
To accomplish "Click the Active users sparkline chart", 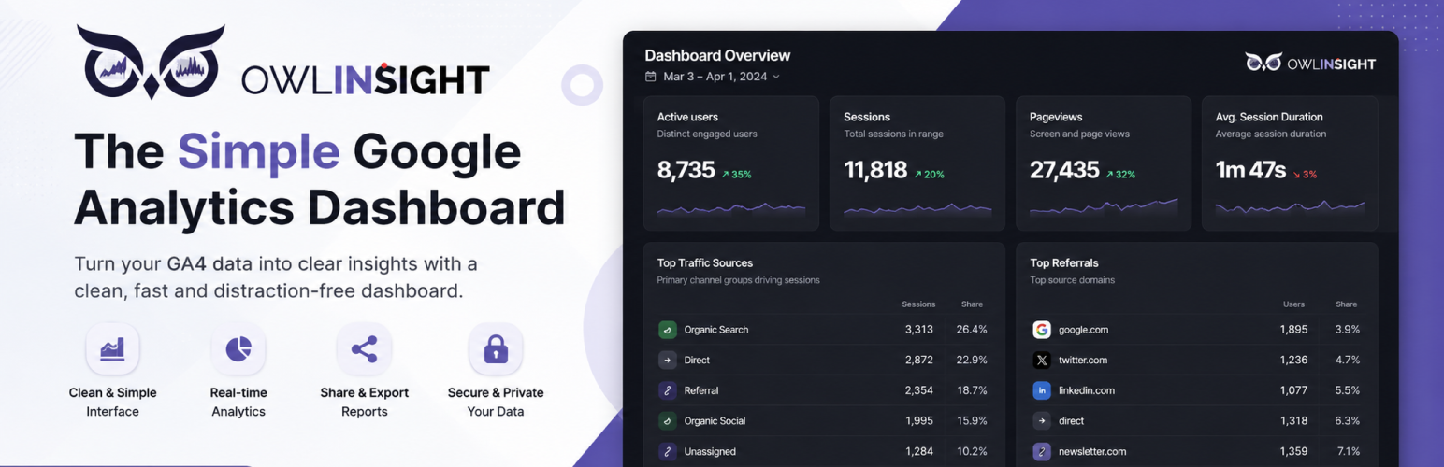I will 730,209.
